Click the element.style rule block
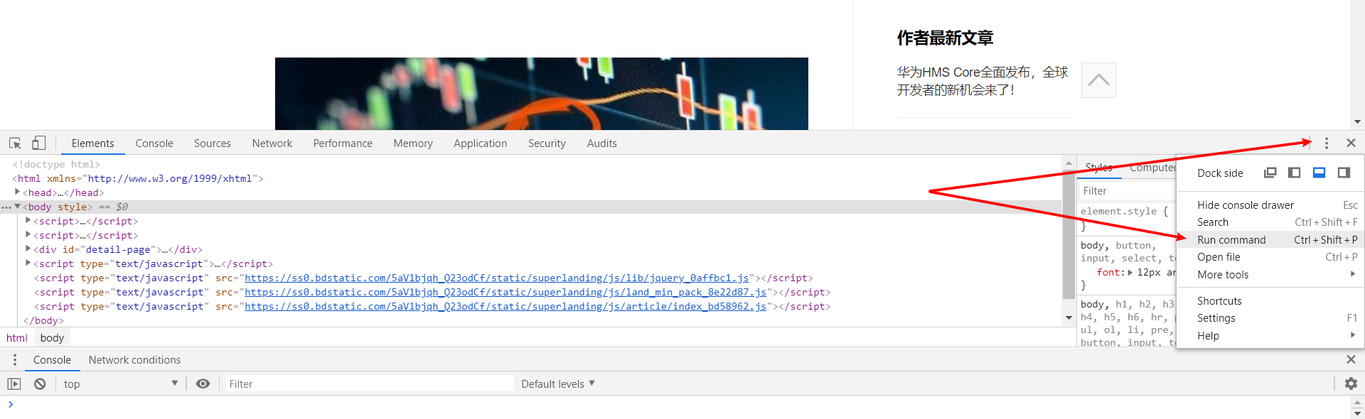This screenshot has height=419, width=1365. (x=1127, y=219)
